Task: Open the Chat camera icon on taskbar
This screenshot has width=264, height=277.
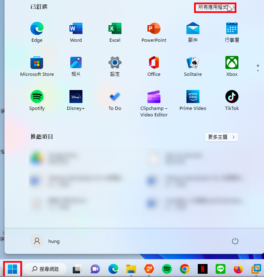Action: [x=95, y=269]
